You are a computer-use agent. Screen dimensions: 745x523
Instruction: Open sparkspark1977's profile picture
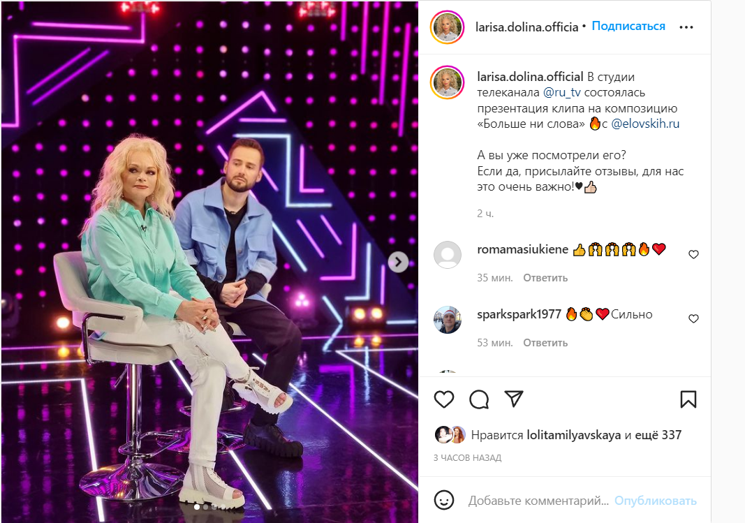point(448,320)
